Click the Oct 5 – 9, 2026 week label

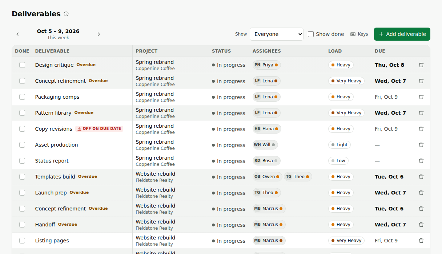tap(58, 31)
